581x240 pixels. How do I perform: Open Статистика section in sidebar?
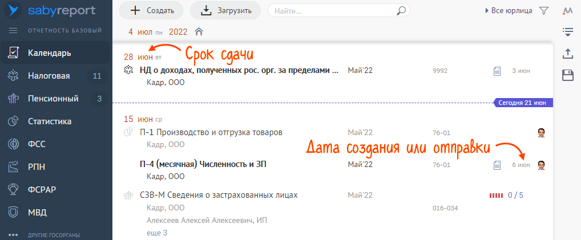click(x=55, y=121)
